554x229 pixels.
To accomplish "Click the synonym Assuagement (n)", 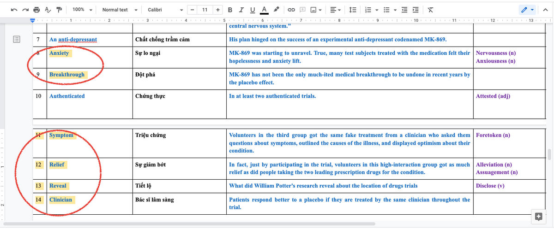I will [x=497, y=172].
